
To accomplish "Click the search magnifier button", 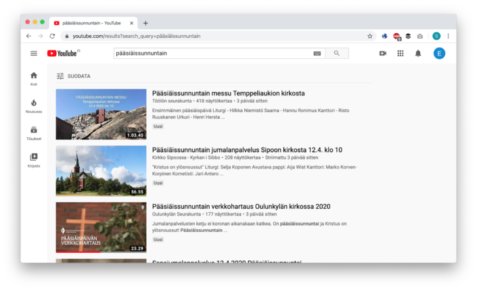I will pyautogui.click(x=337, y=53).
